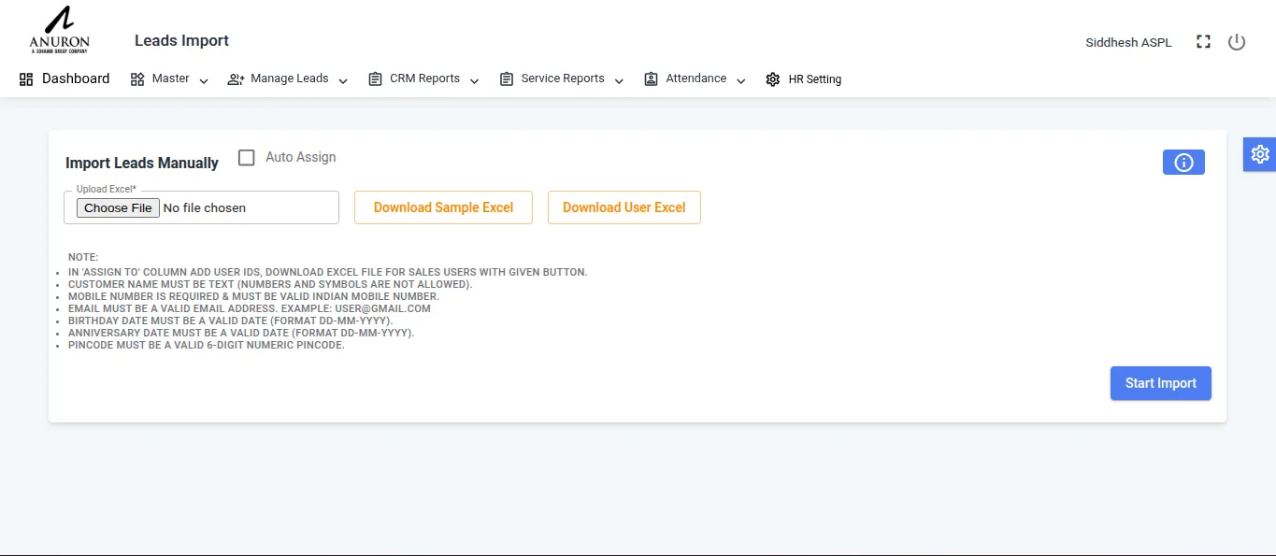This screenshot has width=1276, height=556.
Task: Click the Manage Leads people icon
Action: click(x=236, y=79)
